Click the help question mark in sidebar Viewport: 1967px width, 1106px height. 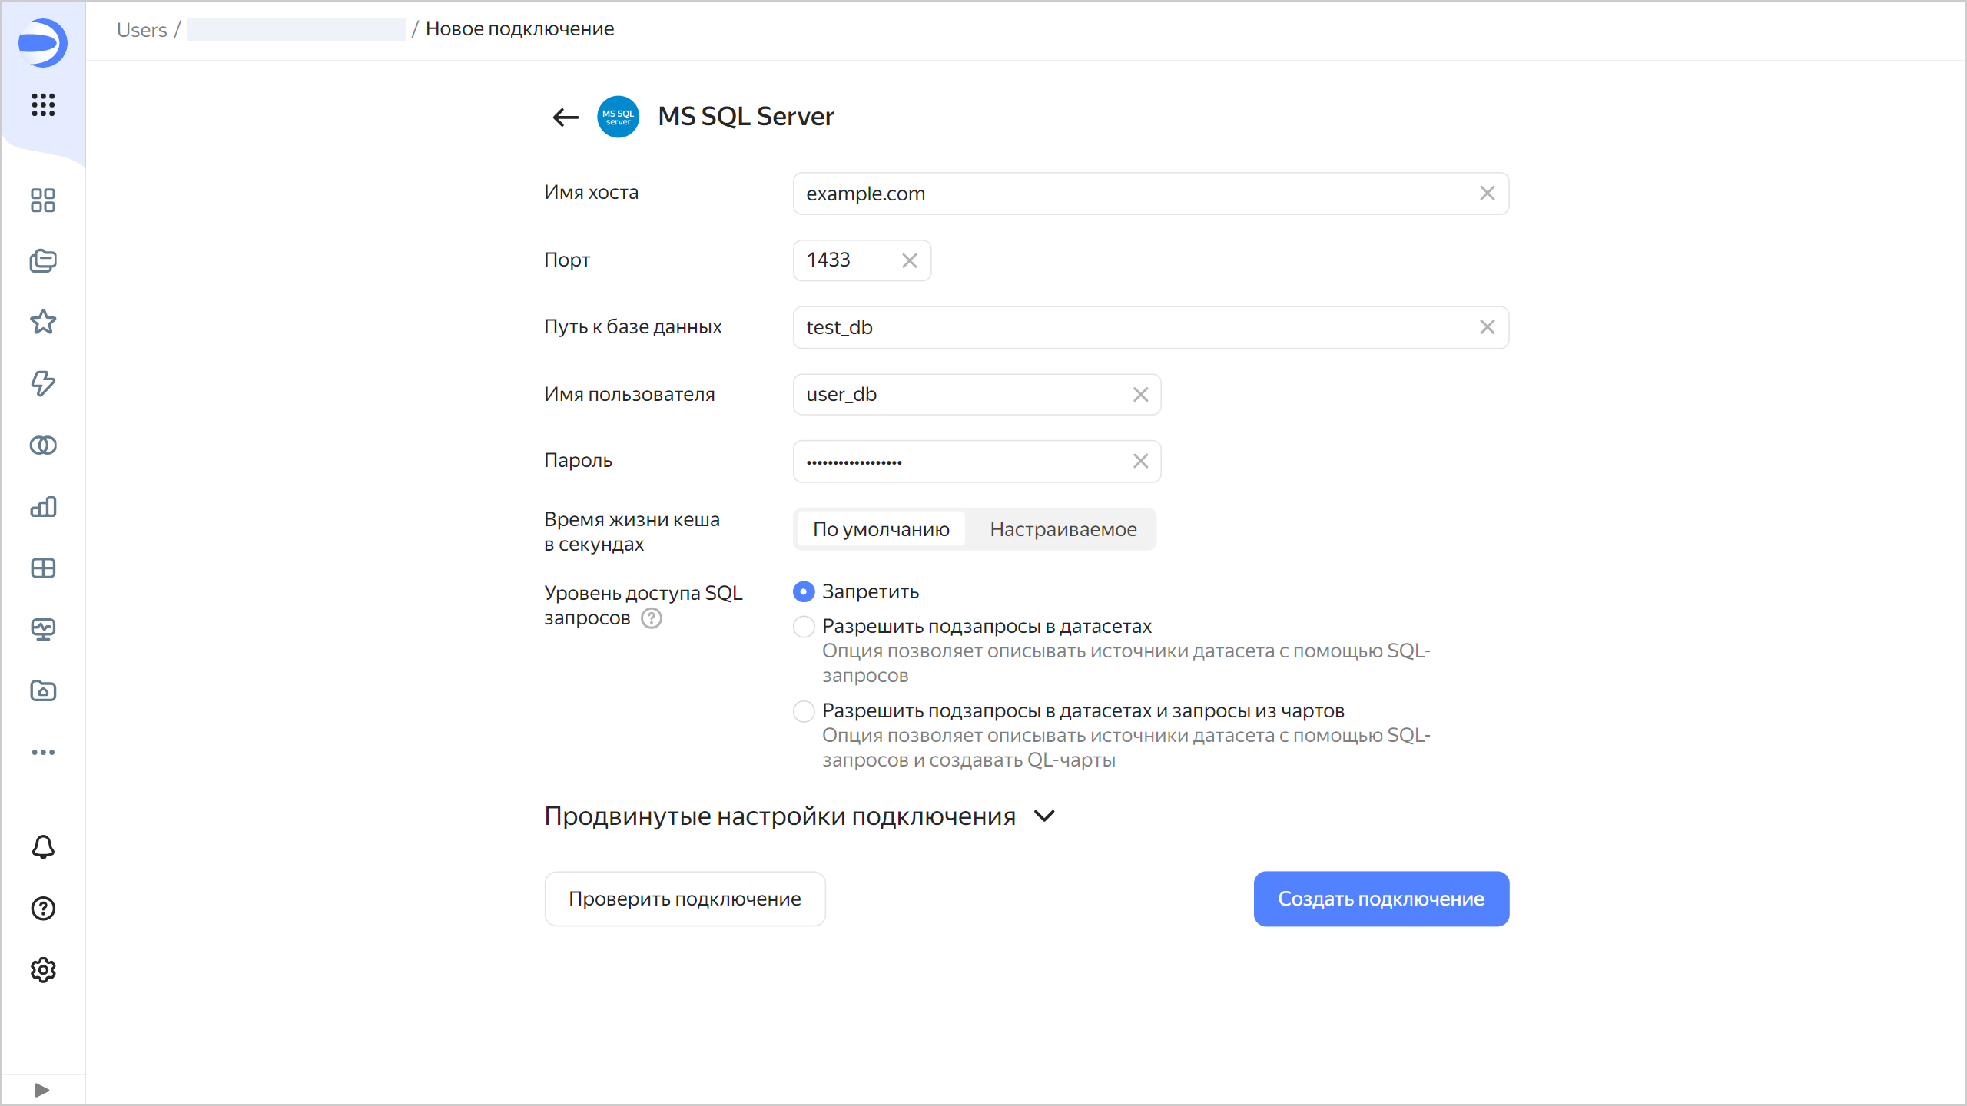[43, 909]
